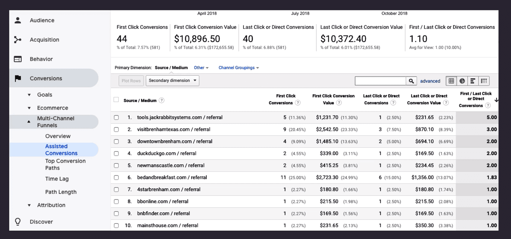Show help for First / Last Click ratio column
Screen dimensions: 511x239
tap(488, 105)
